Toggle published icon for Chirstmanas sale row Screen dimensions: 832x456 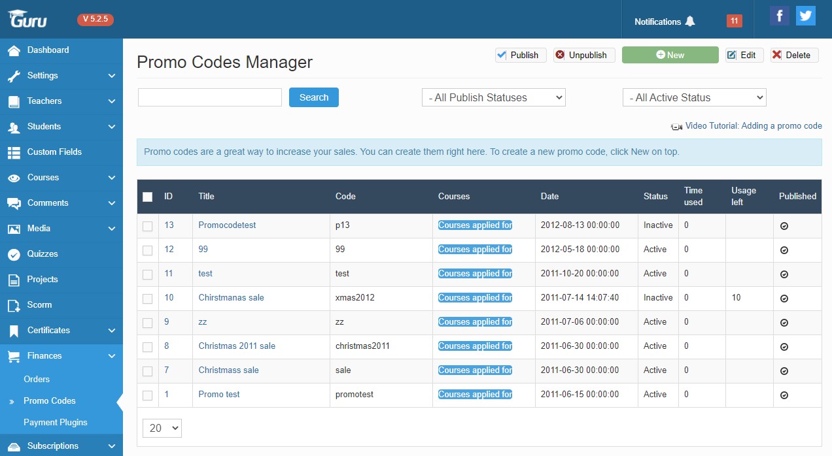(x=784, y=299)
